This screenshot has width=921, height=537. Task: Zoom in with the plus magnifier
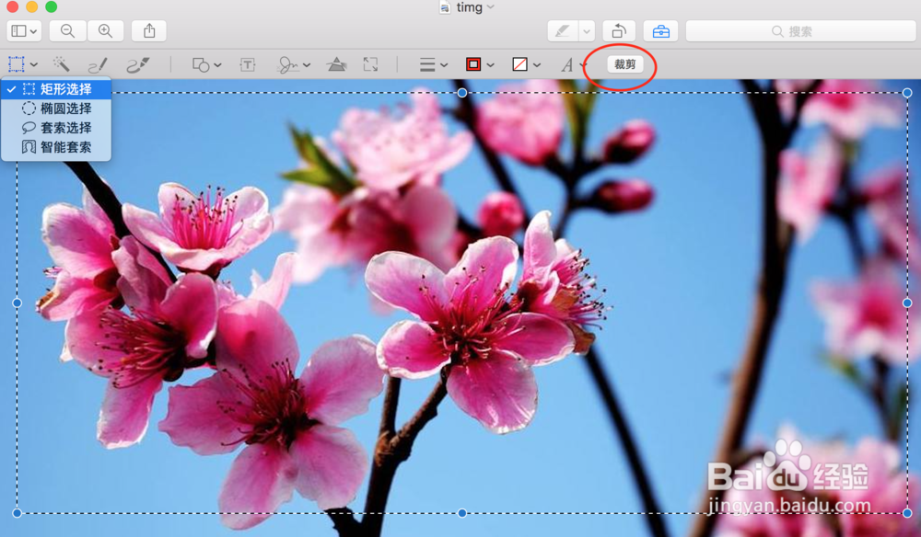pyautogui.click(x=106, y=31)
